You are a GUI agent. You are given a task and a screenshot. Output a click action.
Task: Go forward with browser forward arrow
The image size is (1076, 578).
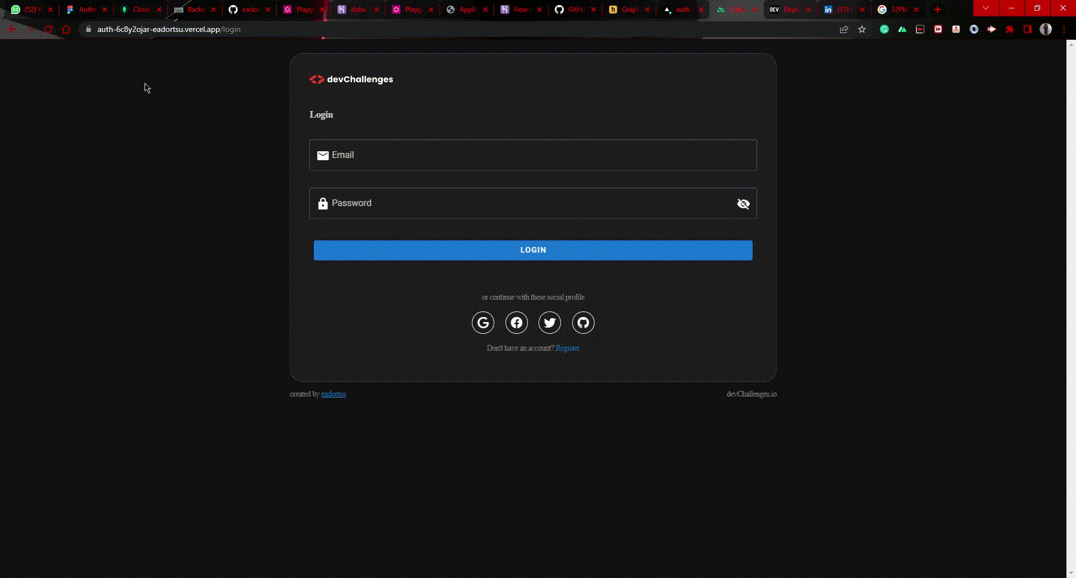click(30, 29)
